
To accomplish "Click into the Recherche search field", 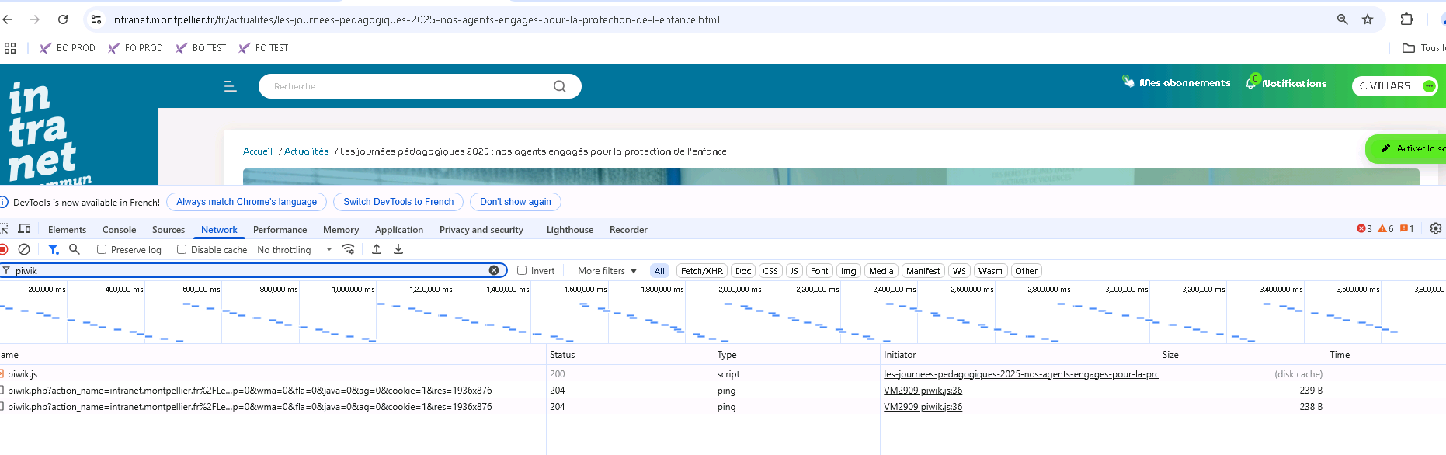I will [404, 86].
